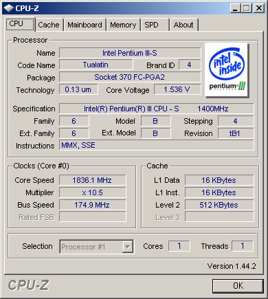Click the CPU-Z title bar app icon
268x299 pixels.
click(9, 8)
